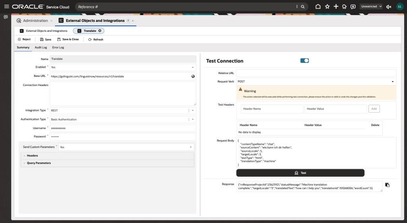Screen dimensions: 407x223
Task: Click the warning triangle icon
Action: [x=240, y=89]
